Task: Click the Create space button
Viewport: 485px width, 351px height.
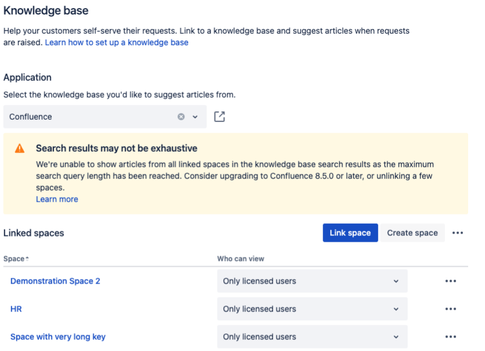Action: [x=412, y=232]
